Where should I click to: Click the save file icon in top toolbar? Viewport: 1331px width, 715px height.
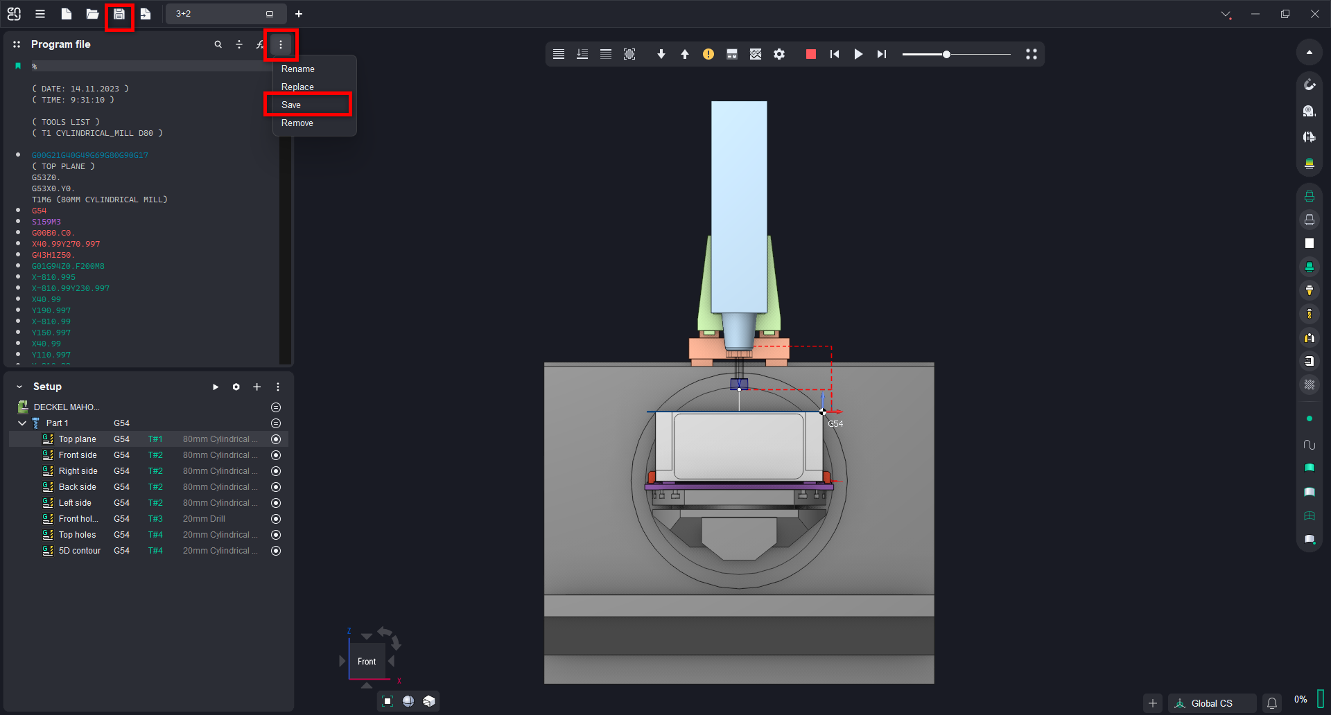point(119,14)
